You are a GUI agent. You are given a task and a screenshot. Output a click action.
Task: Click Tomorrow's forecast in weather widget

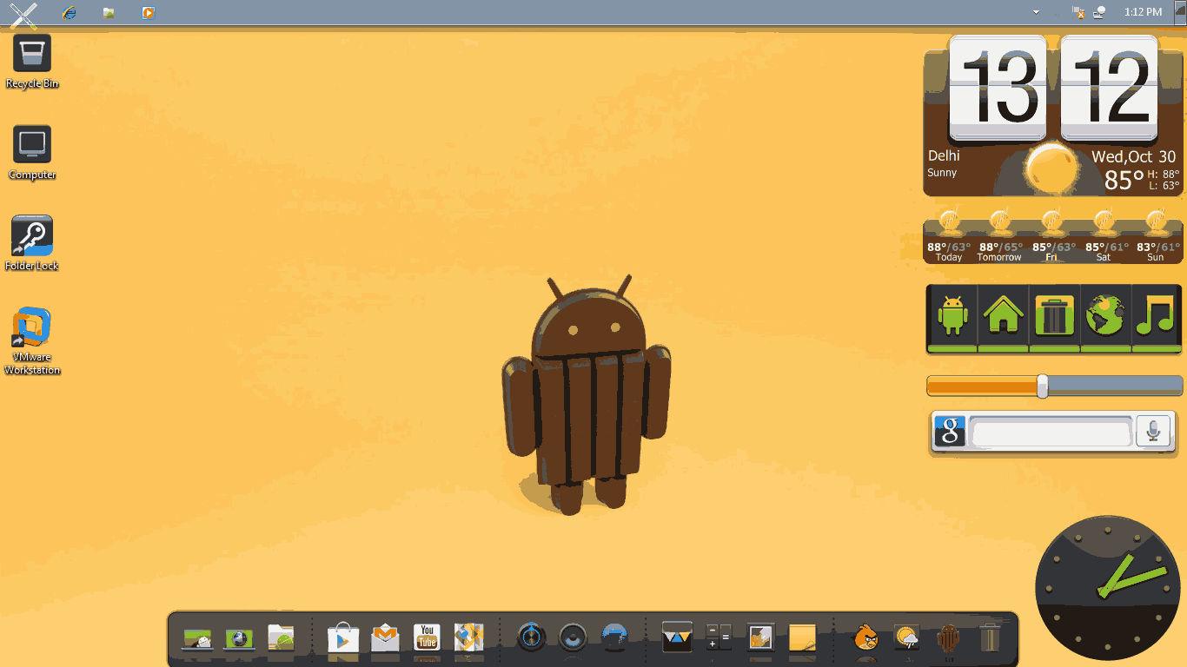[x=999, y=236]
